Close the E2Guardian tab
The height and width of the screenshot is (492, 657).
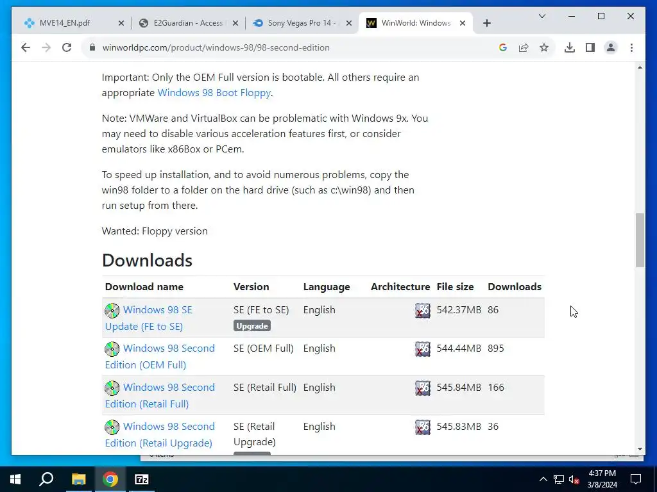(x=235, y=23)
